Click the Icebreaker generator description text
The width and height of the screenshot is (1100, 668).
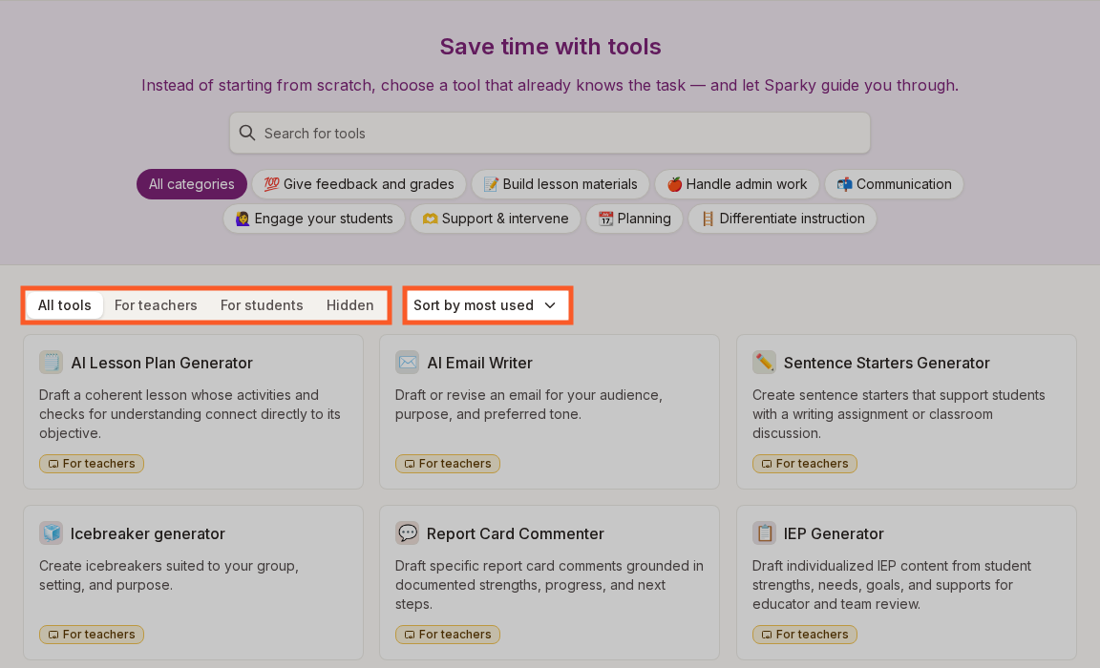click(x=169, y=575)
